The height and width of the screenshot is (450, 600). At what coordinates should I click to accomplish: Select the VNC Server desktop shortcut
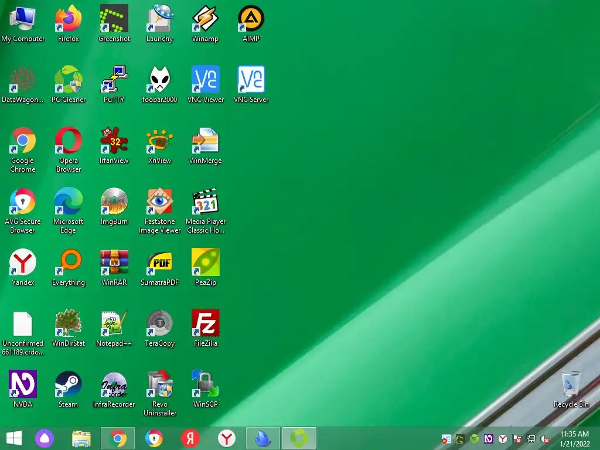[251, 84]
